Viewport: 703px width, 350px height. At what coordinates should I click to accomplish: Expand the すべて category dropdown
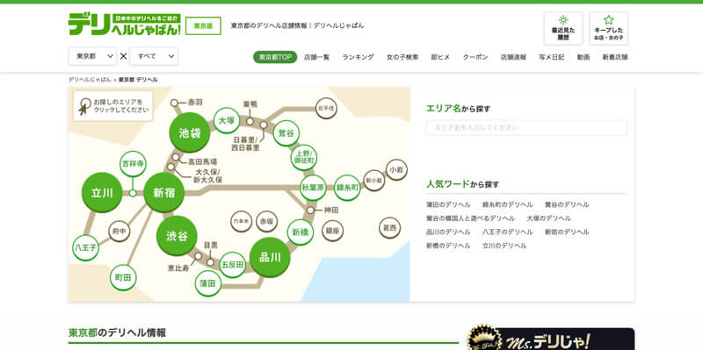tap(154, 56)
